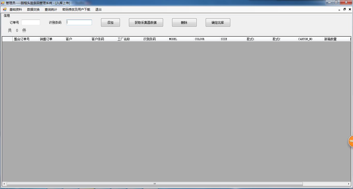Click the 识别条码 column header in grid
The image size is (353, 189).
[155, 39]
